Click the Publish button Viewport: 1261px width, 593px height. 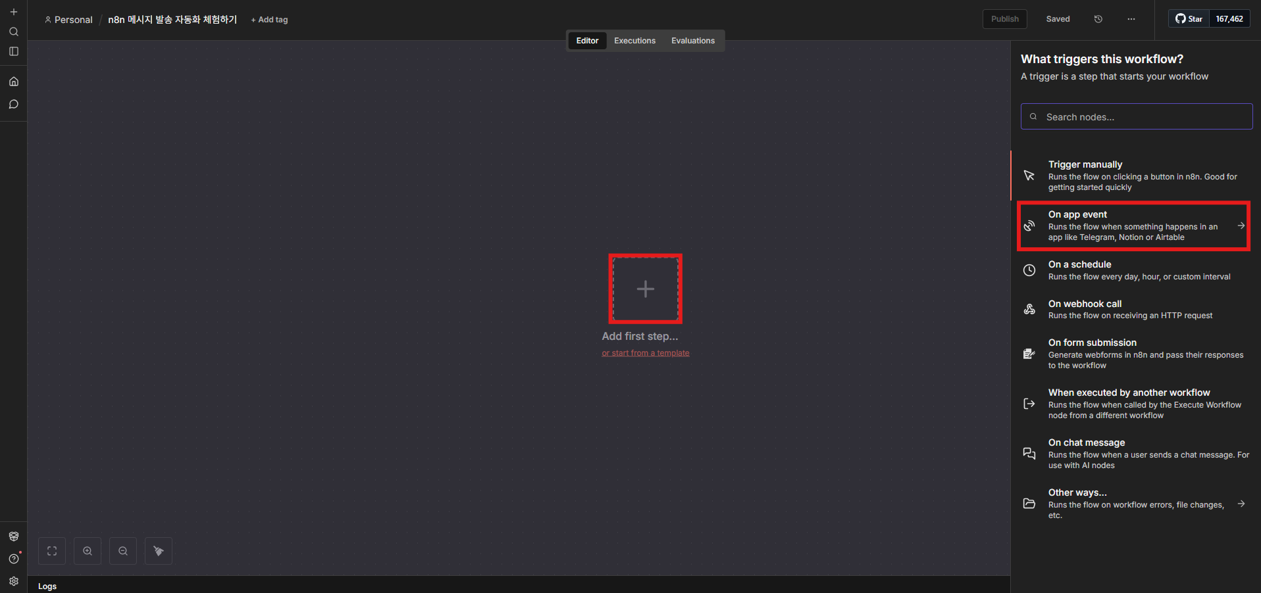click(x=1004, y=19)
